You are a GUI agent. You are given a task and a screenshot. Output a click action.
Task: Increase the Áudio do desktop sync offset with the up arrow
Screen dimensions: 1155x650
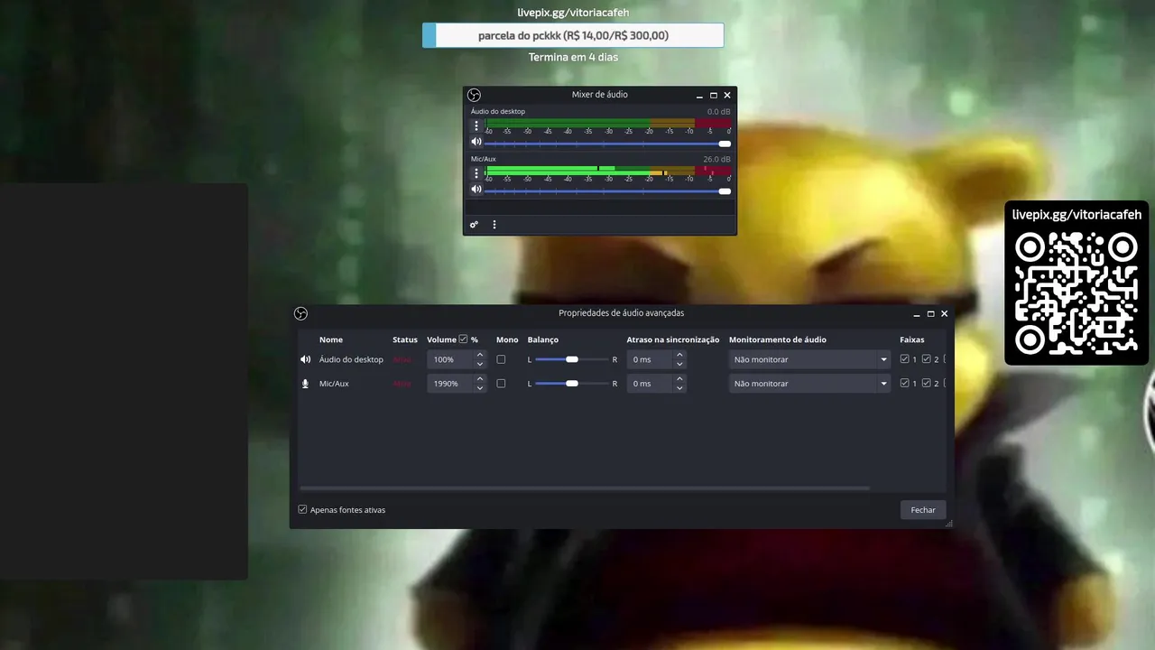679,355
